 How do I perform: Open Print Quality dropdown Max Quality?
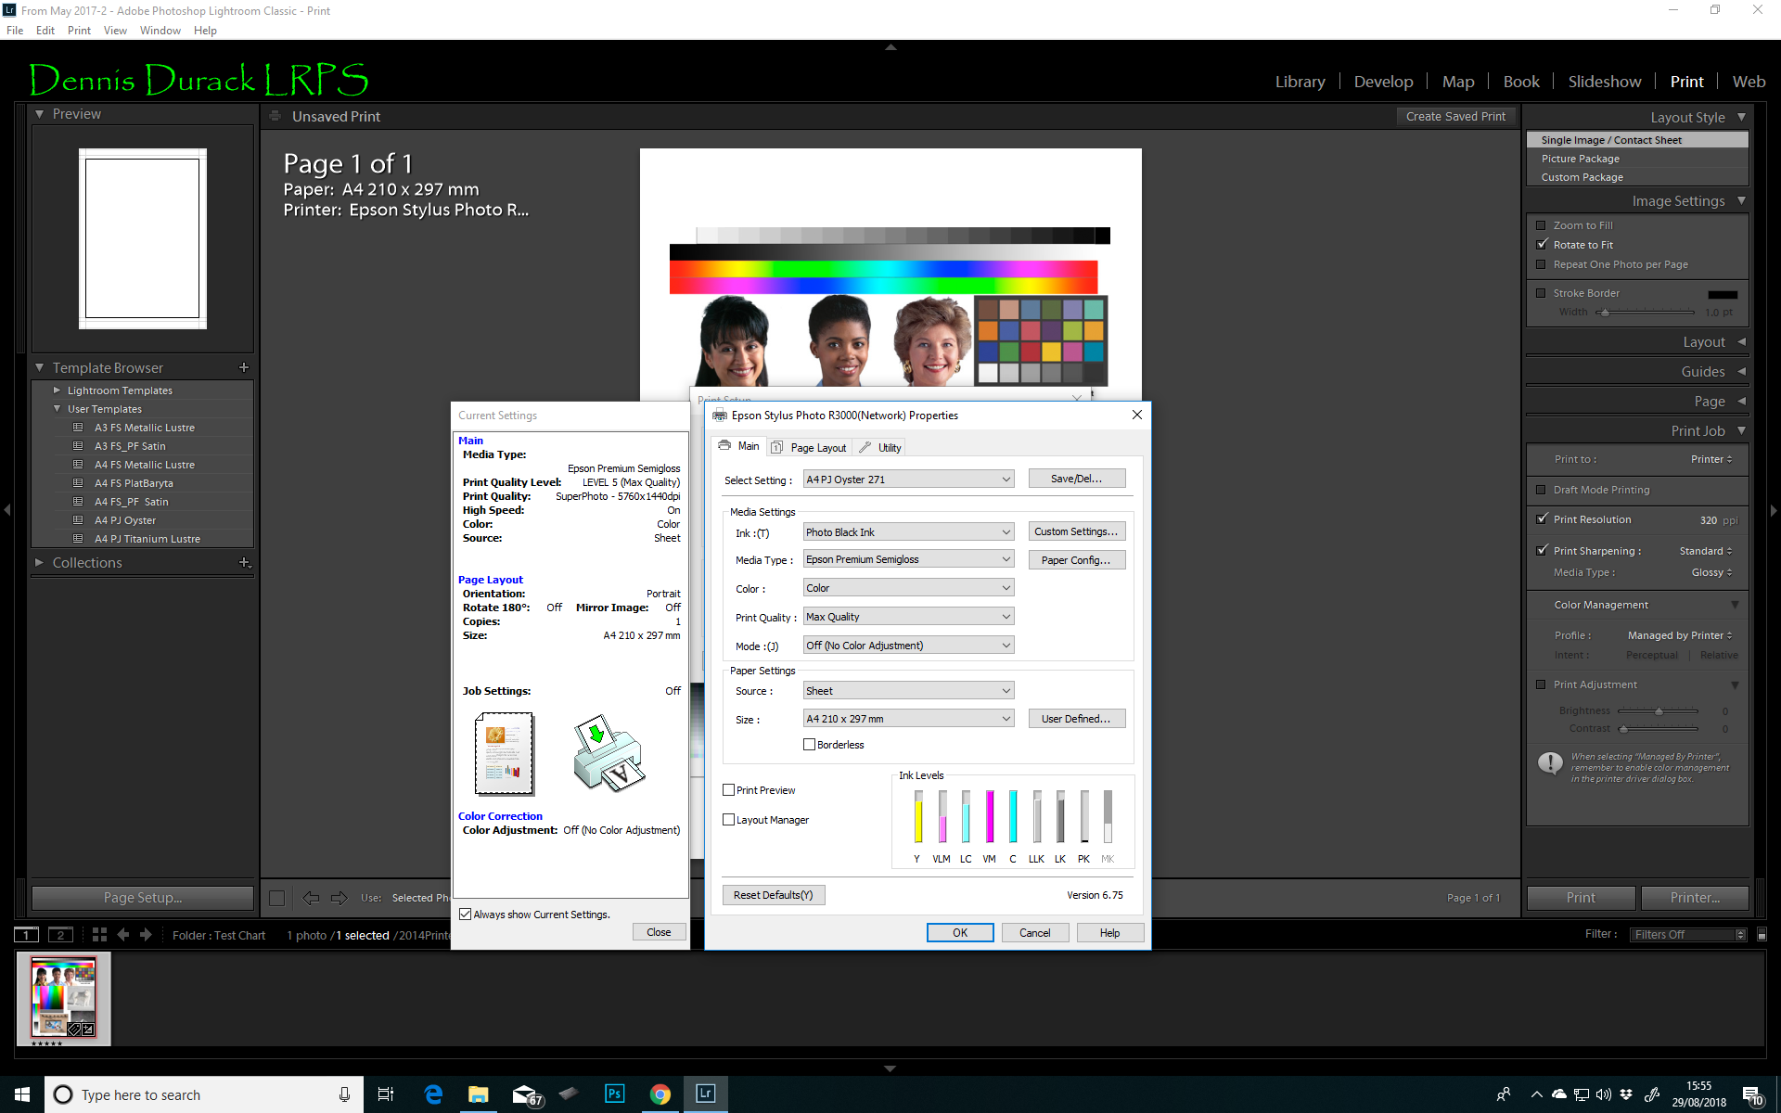point(908,617)
